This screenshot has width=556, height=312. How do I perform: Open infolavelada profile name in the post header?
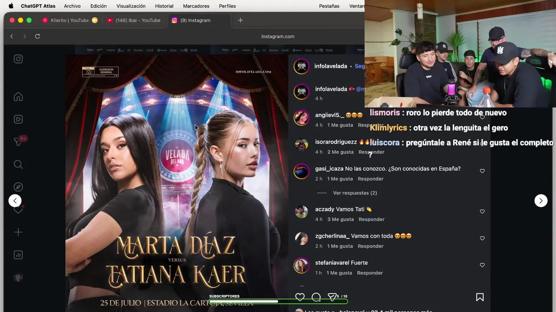(331, 66)
